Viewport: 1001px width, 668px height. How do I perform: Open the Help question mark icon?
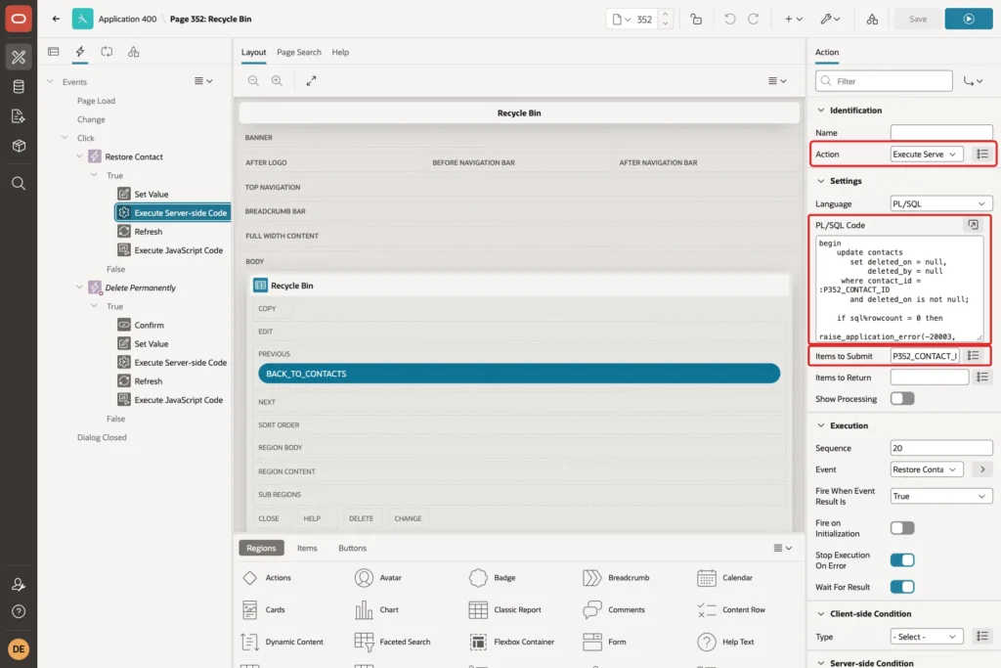19,612
